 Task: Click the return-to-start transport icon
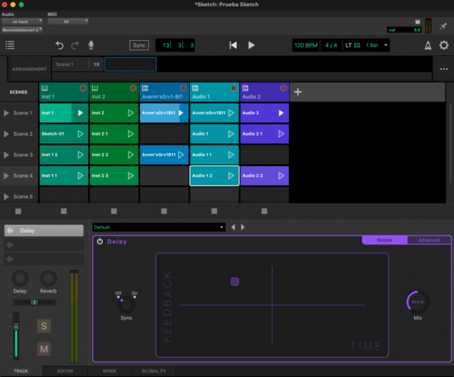click(x=233, y=45)
